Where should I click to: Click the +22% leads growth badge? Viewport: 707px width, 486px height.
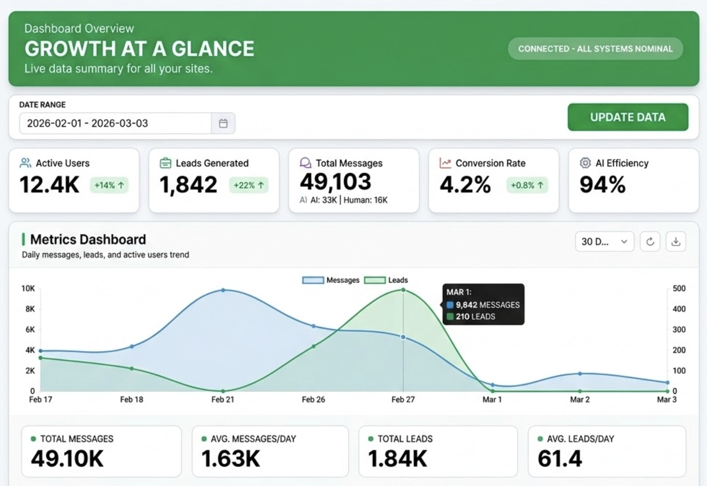click(249, 185)
